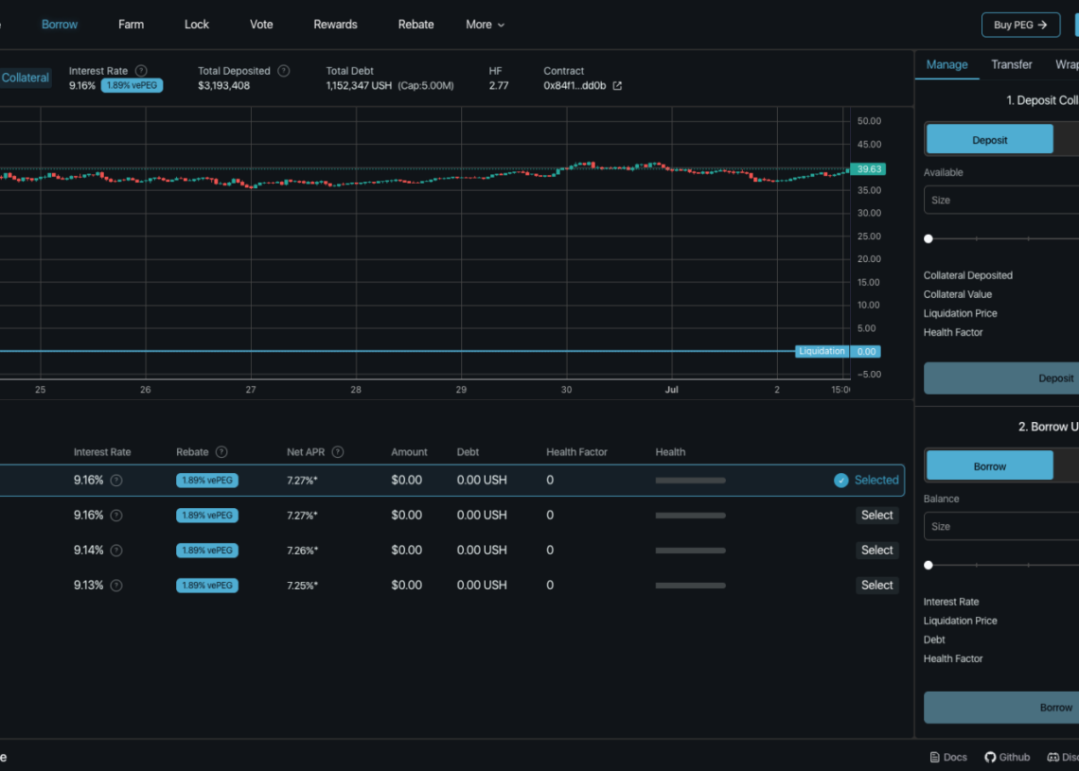
Task: Click the Total Deposited info icon
Action: [x=284, y=71]
